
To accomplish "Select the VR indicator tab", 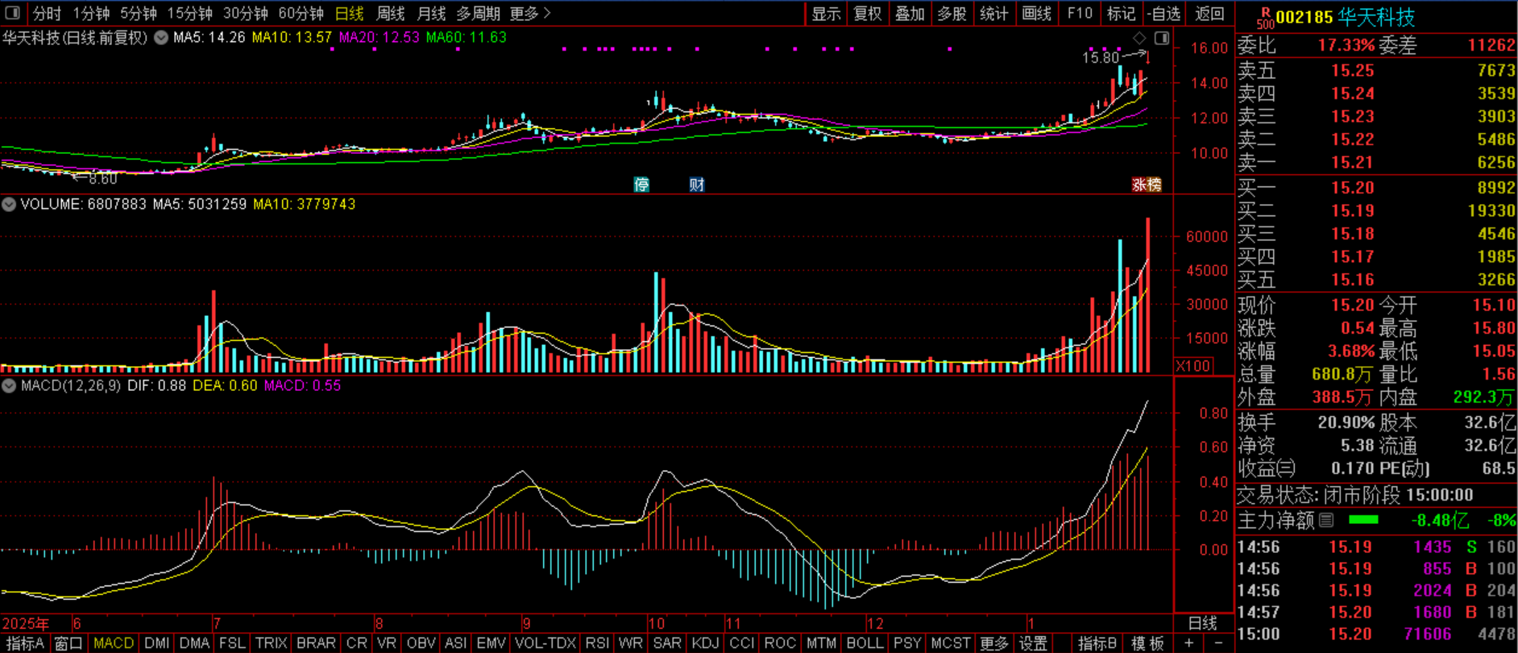I will coord(387,643).
